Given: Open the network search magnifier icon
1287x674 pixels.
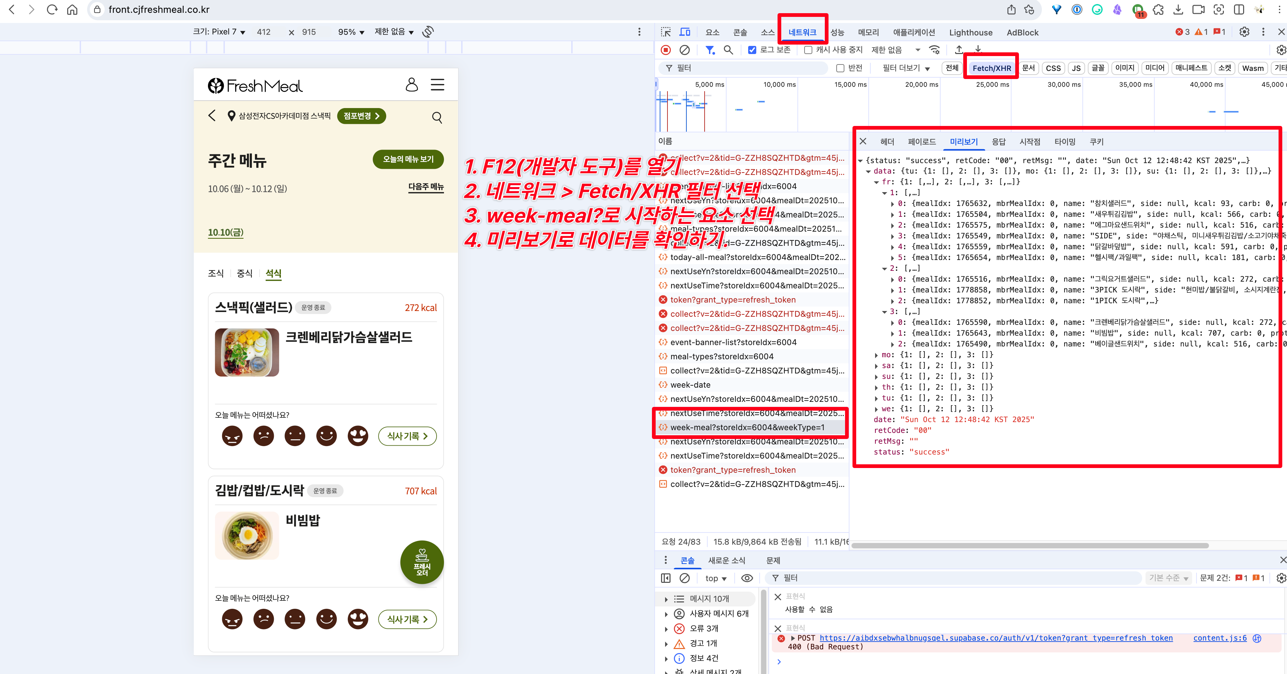Looking at the screenshot, I should (728, 50).
